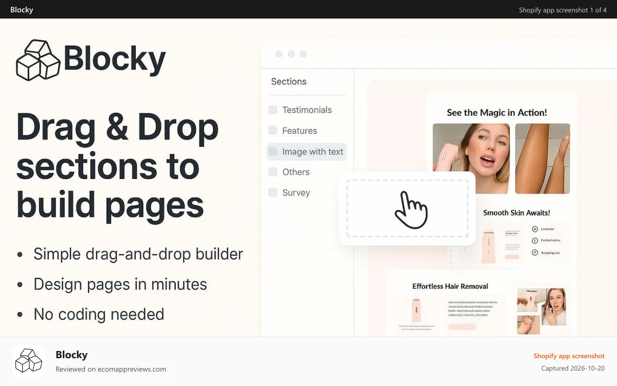The width and height of the screenshot is (617, 386).
Task: Click the Blocky wordmark beside the cube logo
Action: click(x=115, y=59)
